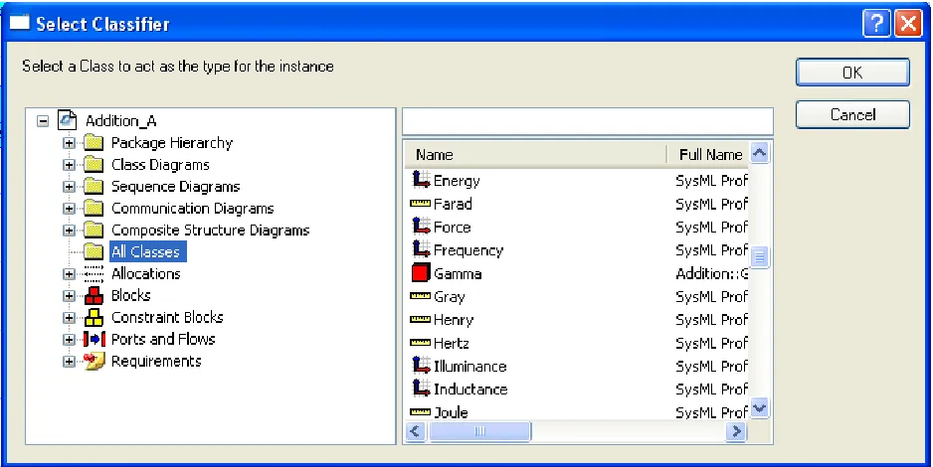Expand the Ports and Flows node
The width and height of the screenshot is (933, 467).
click(69, 340)
